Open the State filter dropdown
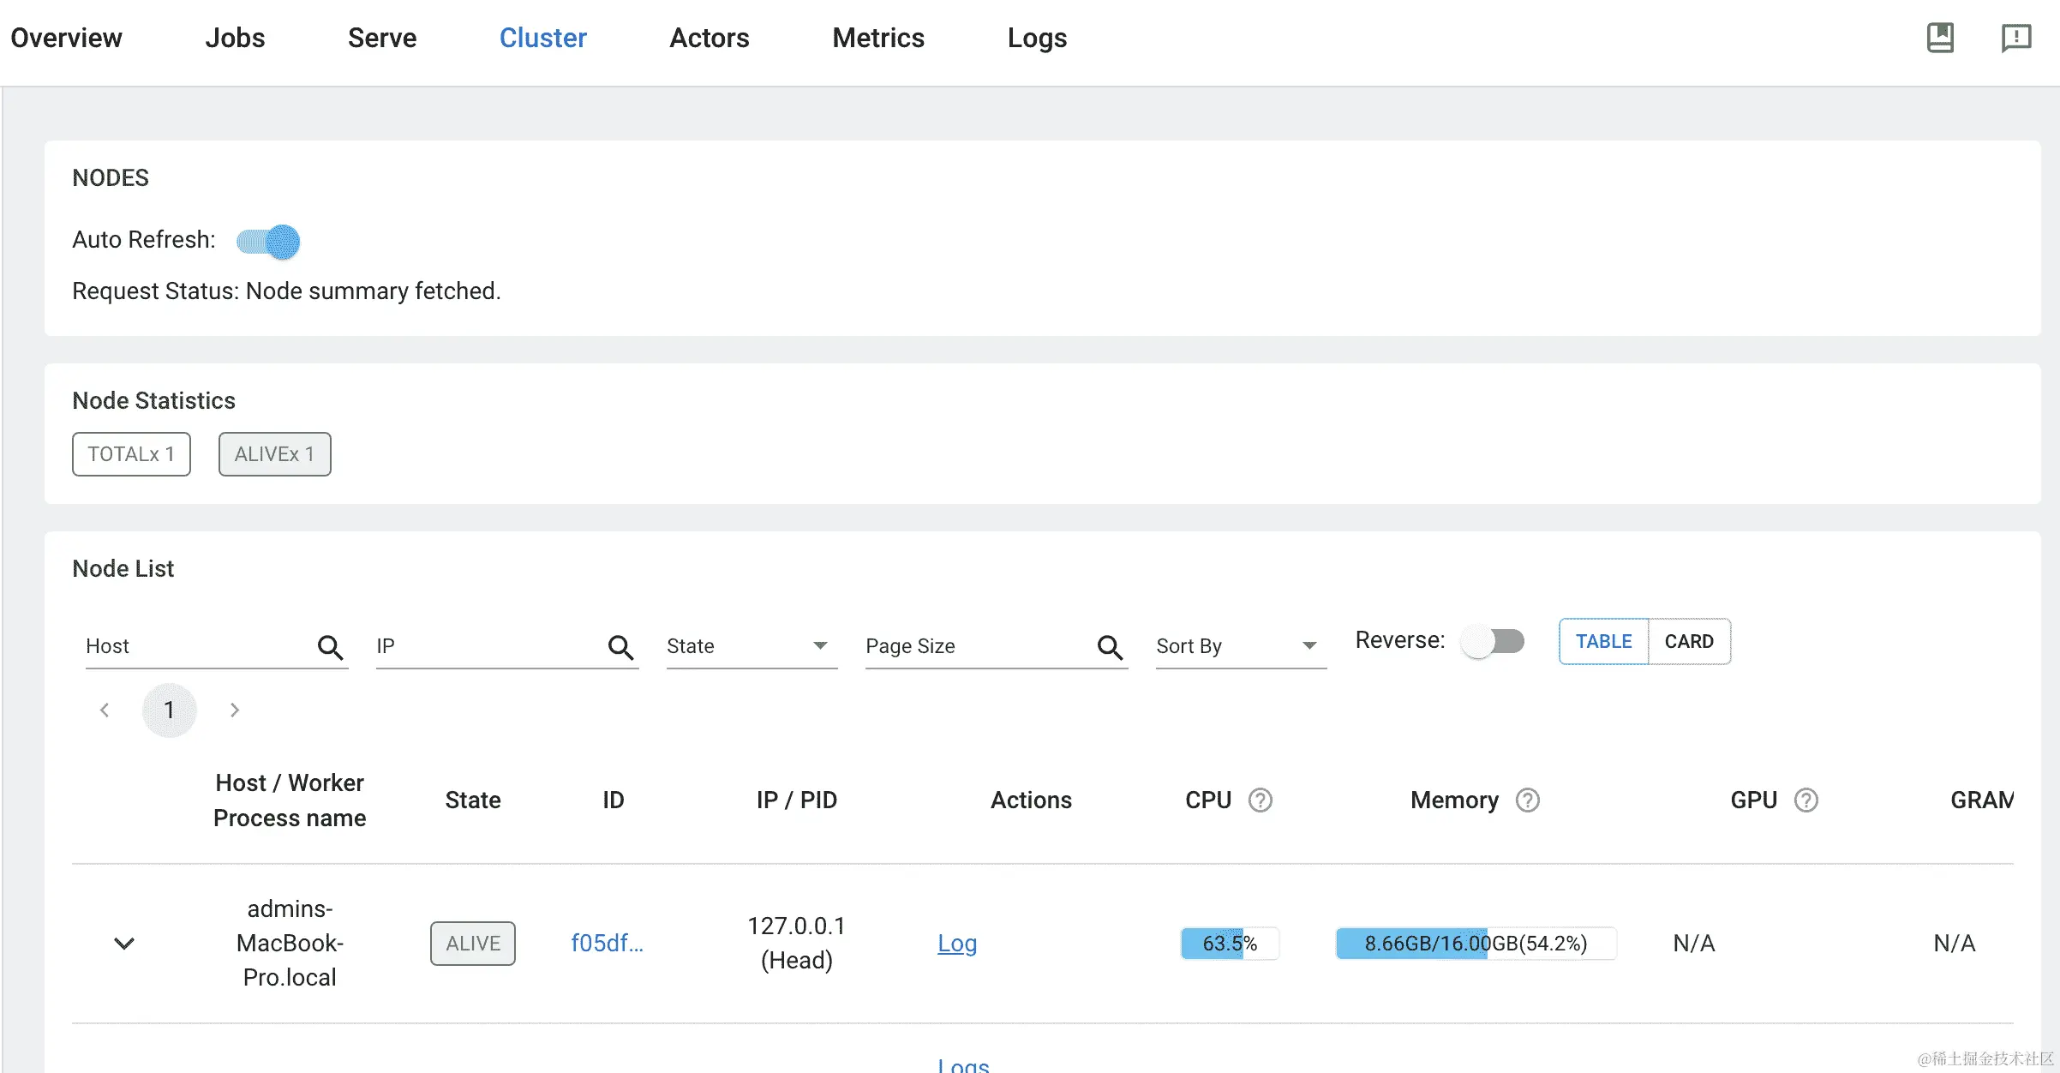The height and width of the screenshot is (1073, 2060). pos(751,645)
